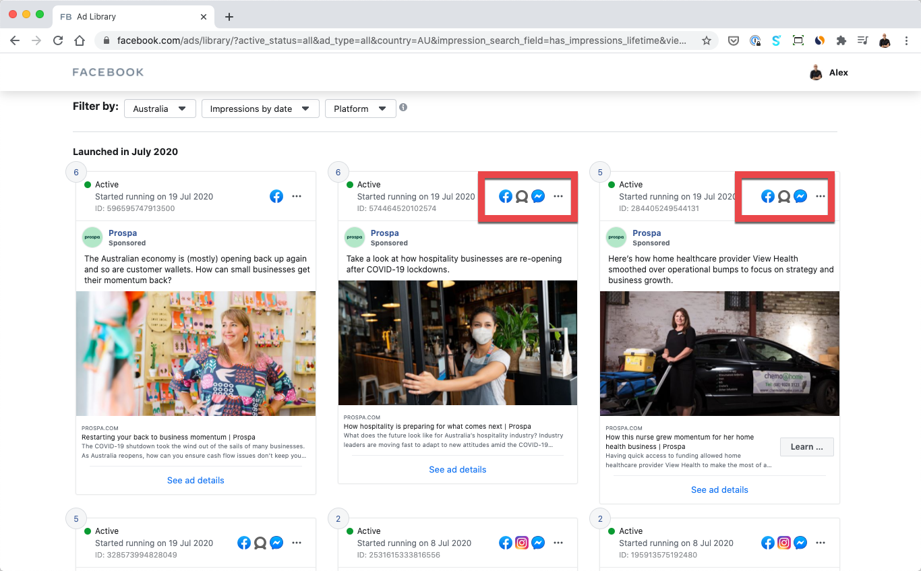See ad details for the momentum ad
Image resolution: width=921 pixels, height=571 pixels.
coord(196,480)
